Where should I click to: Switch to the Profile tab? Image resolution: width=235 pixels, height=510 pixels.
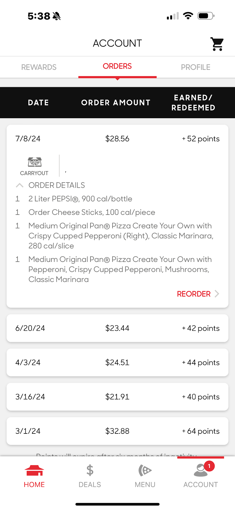pos(195,67)
